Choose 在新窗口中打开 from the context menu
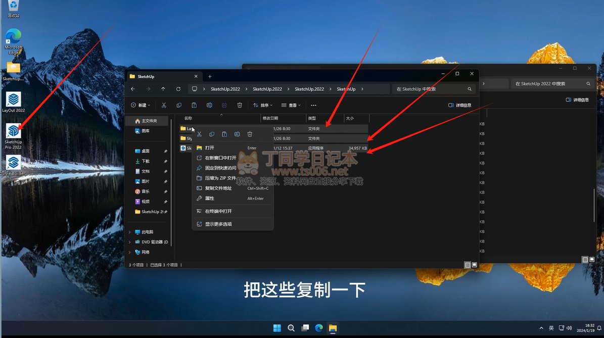The width and height of the screenshot is (604, 338). (x=233, y=158)
